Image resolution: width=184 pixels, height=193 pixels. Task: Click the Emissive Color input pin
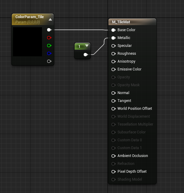[x=113, y=69]
